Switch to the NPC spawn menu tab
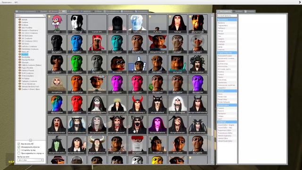 63,11
